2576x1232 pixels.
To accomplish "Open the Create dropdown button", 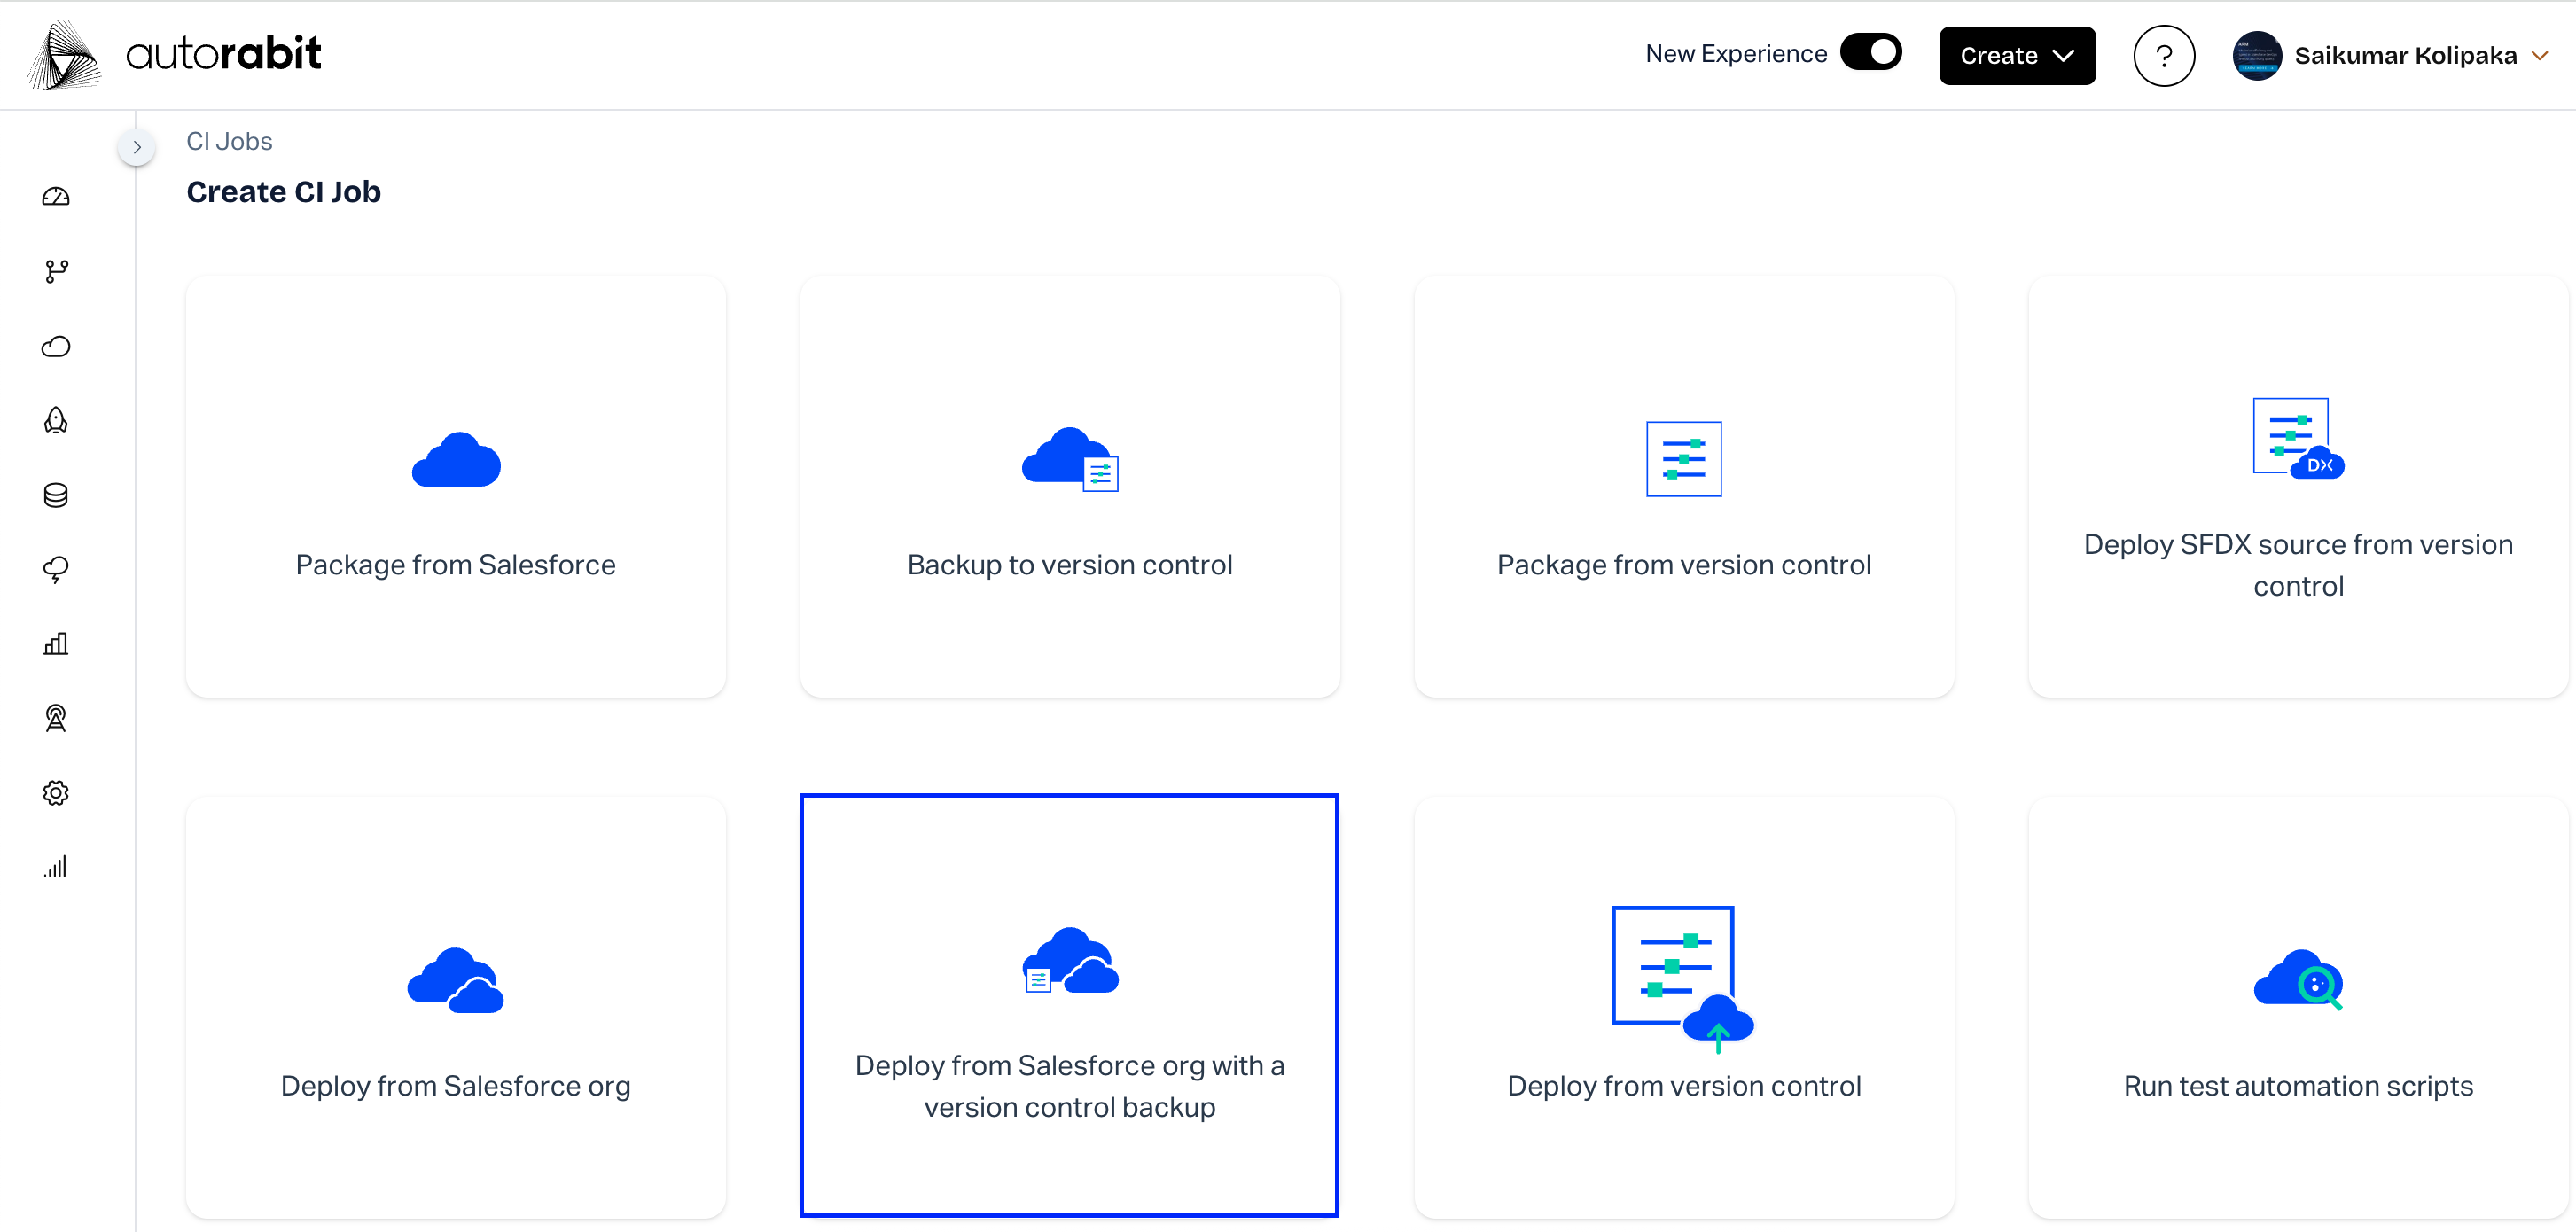I will pos(2016,56).
